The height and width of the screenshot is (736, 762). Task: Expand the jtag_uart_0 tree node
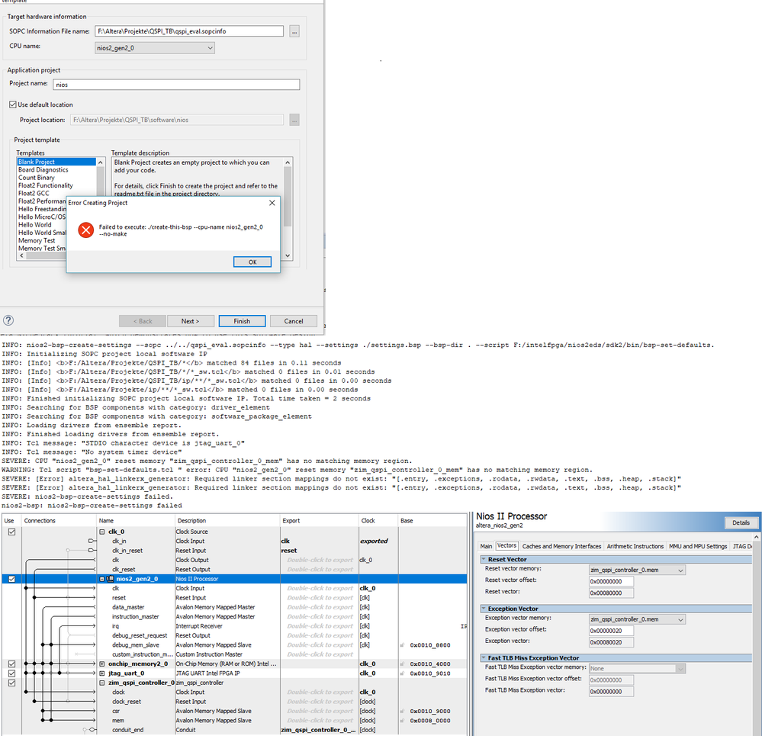coord(102,673)
